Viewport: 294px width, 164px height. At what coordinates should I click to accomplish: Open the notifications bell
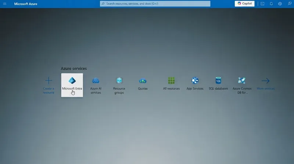(271, 4)
